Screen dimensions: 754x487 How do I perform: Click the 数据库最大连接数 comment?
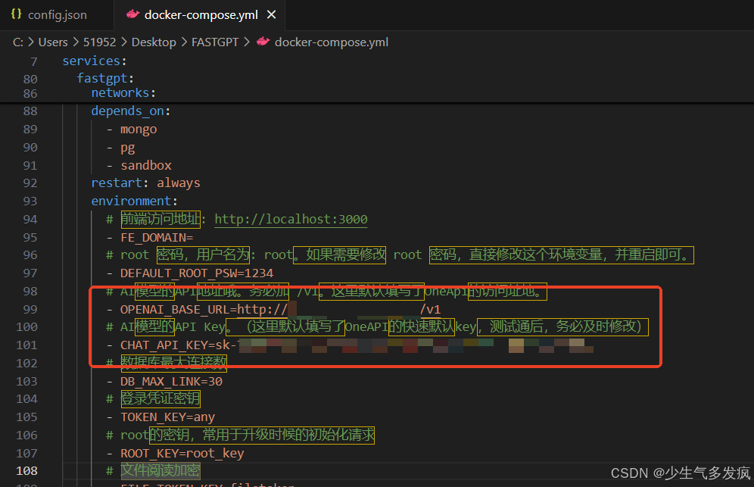[x=173, y=362]
